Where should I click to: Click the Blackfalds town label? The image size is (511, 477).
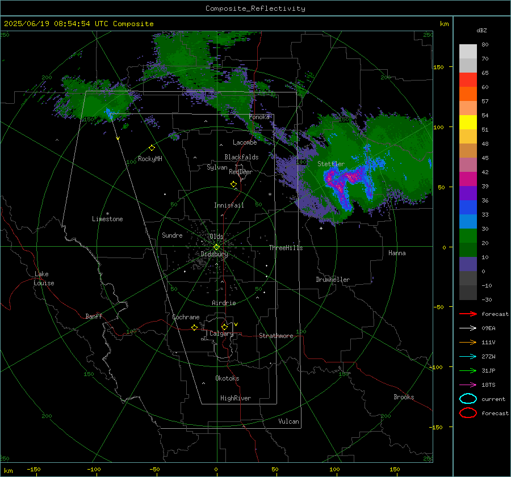point(241,157)
